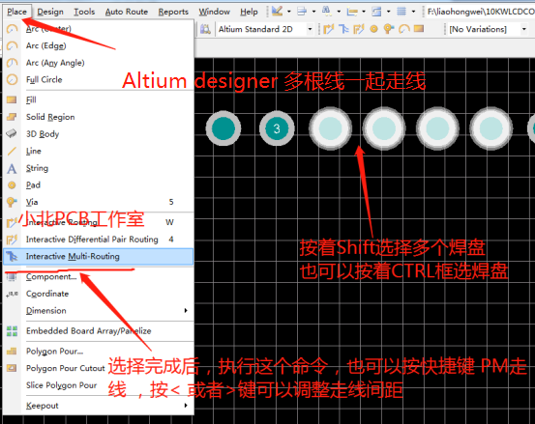
Task: Click the String letter A icon
Action: [12, 169]
